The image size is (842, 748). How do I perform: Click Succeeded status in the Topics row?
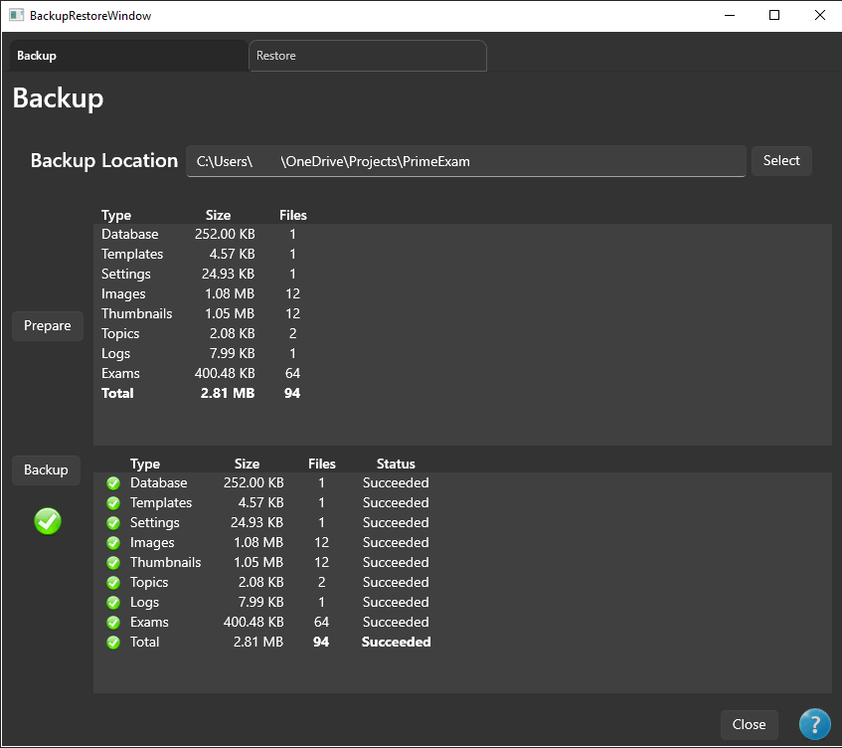click(396, 583)
